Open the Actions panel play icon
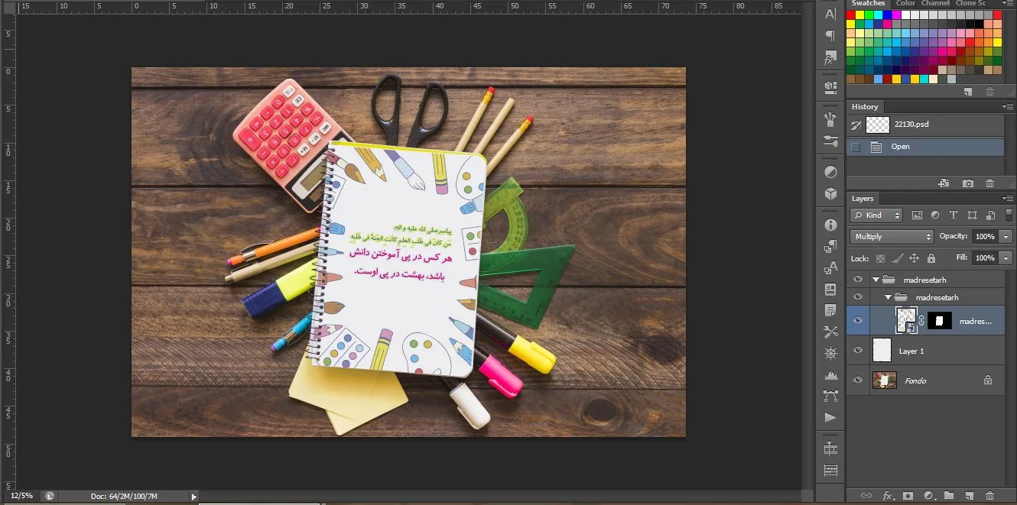1017x505 pixels. click(830, 417)
